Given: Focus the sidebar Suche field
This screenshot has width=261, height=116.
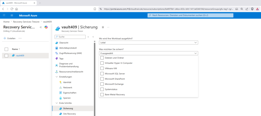Looking at the screenshot, I should [x=70, y=37].
